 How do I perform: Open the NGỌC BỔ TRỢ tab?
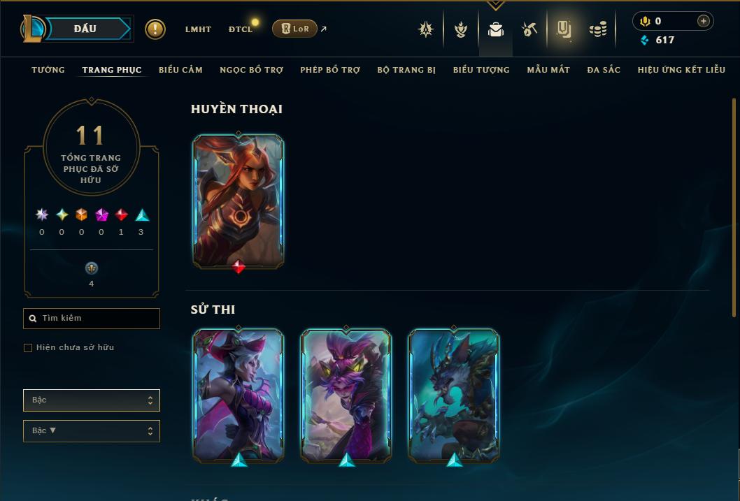point(252,70)
